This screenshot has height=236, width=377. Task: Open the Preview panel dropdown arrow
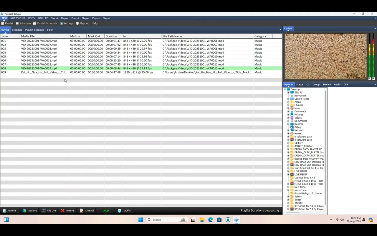[375, 29]
